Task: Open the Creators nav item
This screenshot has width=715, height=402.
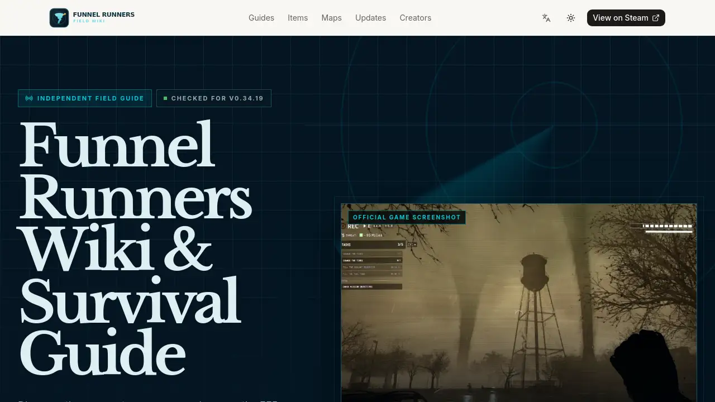Action: 416,18
